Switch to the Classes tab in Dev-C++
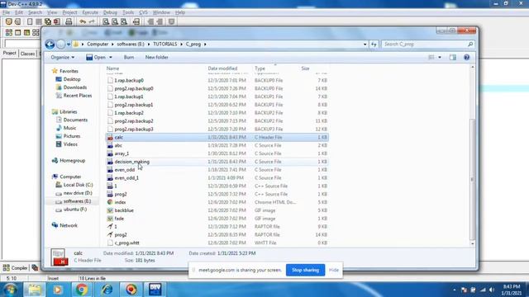529x297 pixels. (x=27, y=54)
